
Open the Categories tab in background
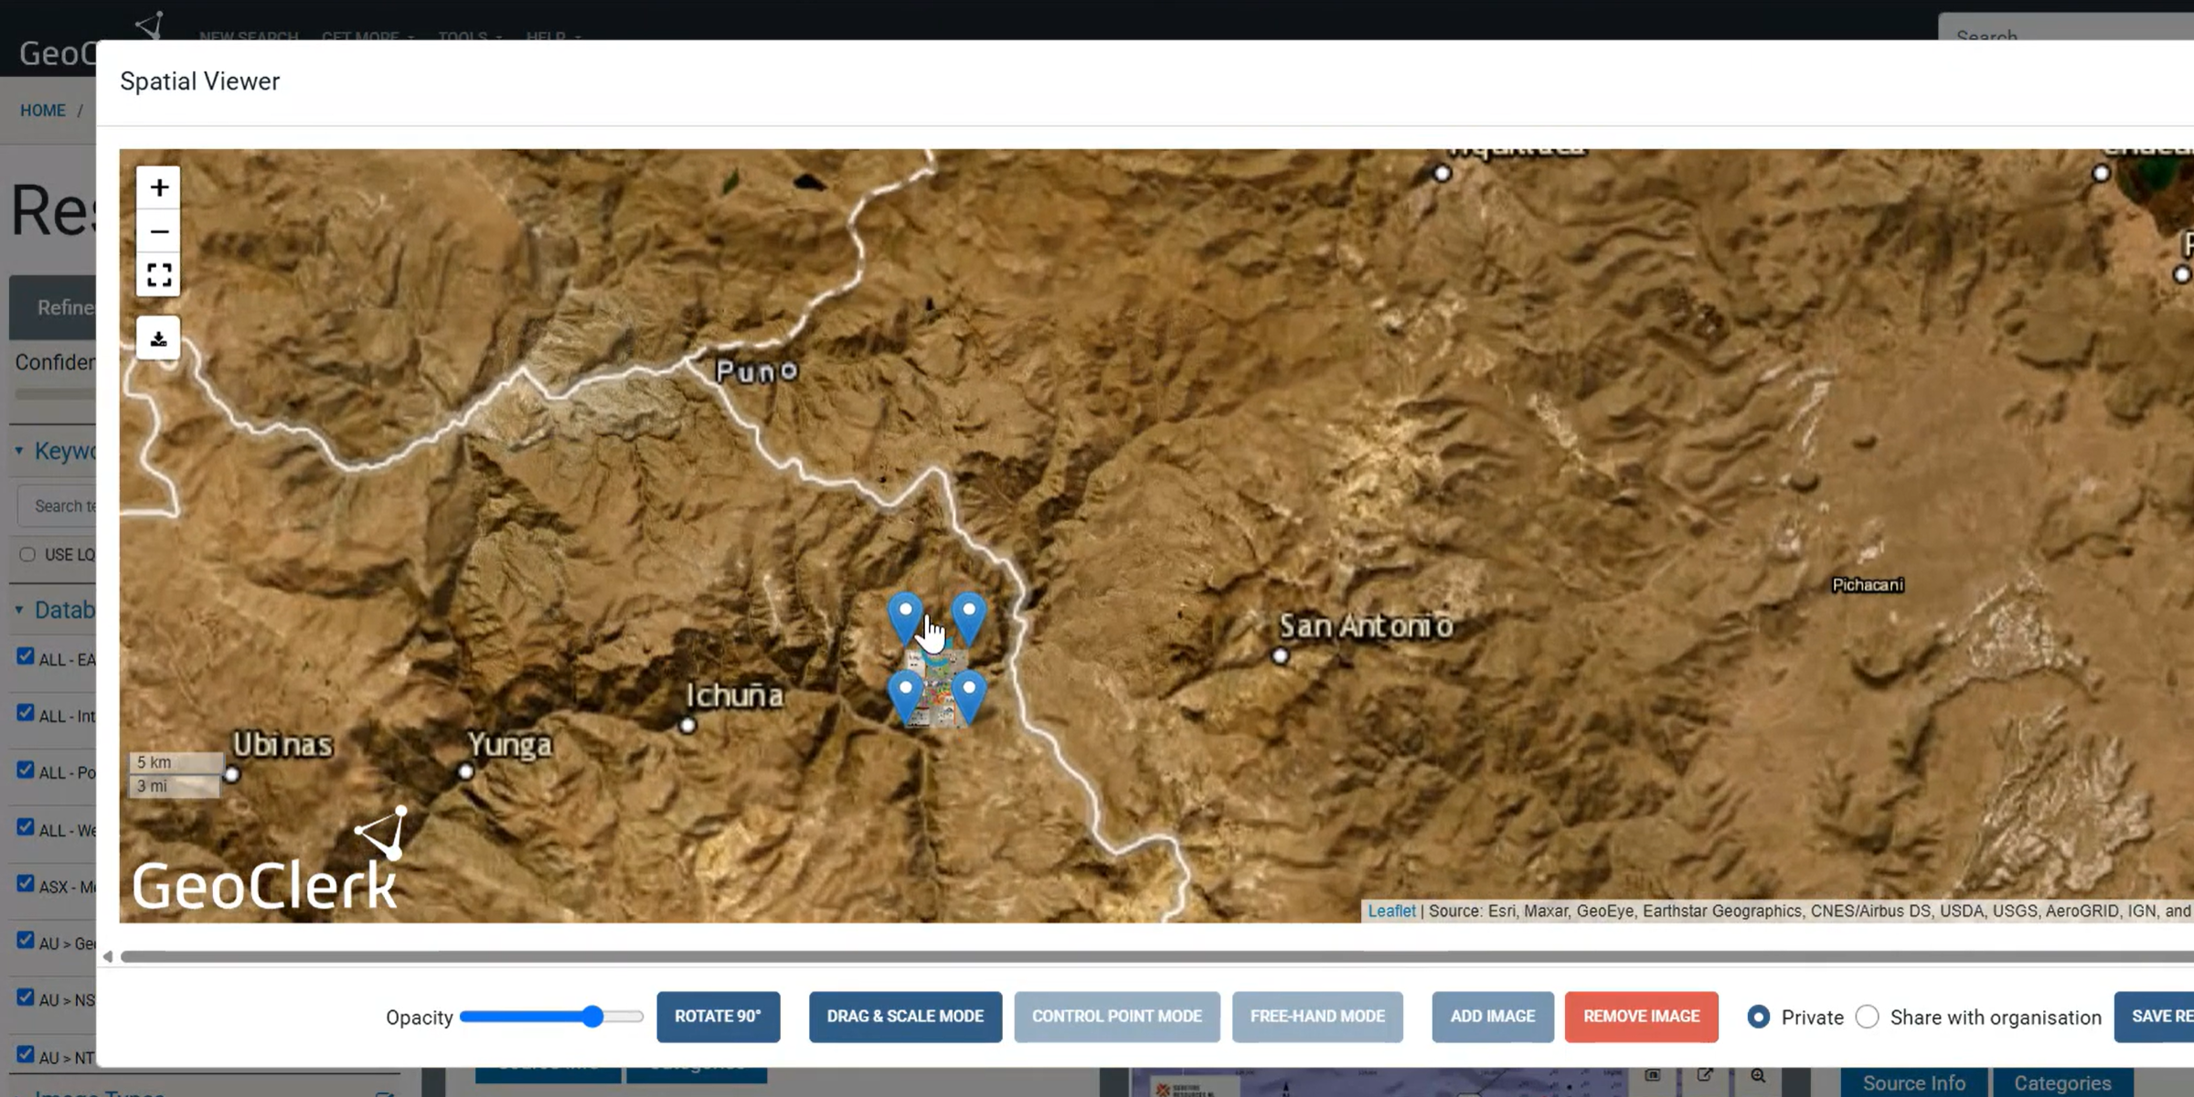(2062, 1082)
